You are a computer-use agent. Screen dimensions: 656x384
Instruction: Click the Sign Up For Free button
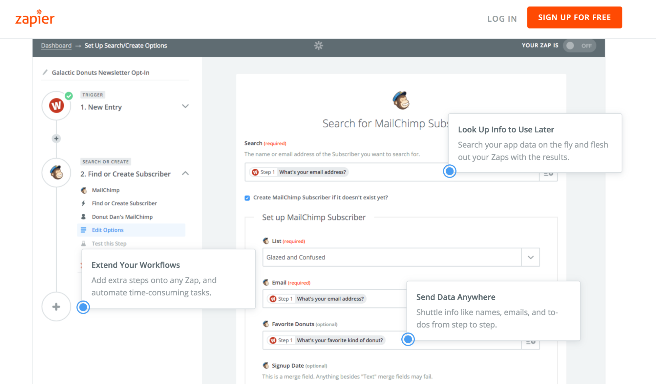click(575, 16)
